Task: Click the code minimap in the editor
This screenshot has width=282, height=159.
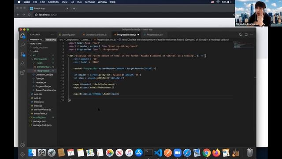Action: (244, 45)
